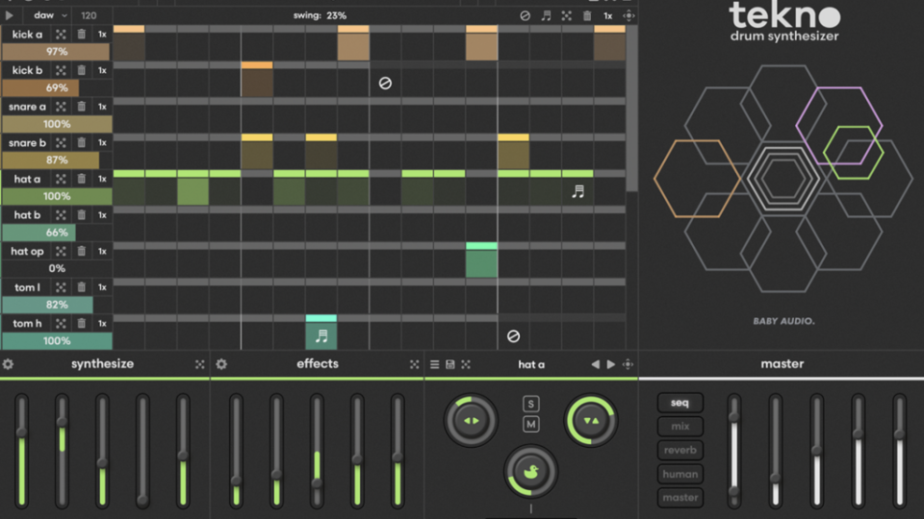Go to next drum with right arrow
The height and width of the screenshot is (519, 924).
[611, 365]
